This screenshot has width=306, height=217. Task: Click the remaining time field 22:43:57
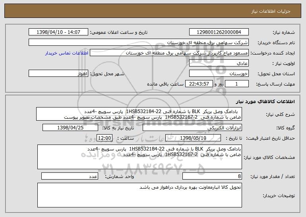click(x=199, y=84)
